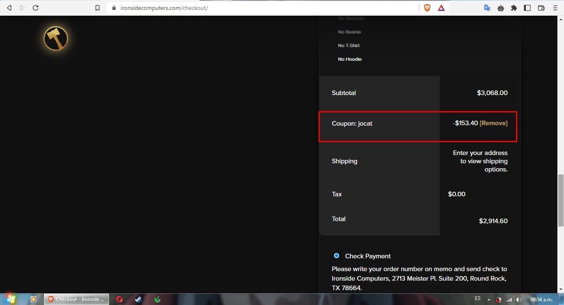
Task: Remove the jocat coupon
Action: [494, 123]
